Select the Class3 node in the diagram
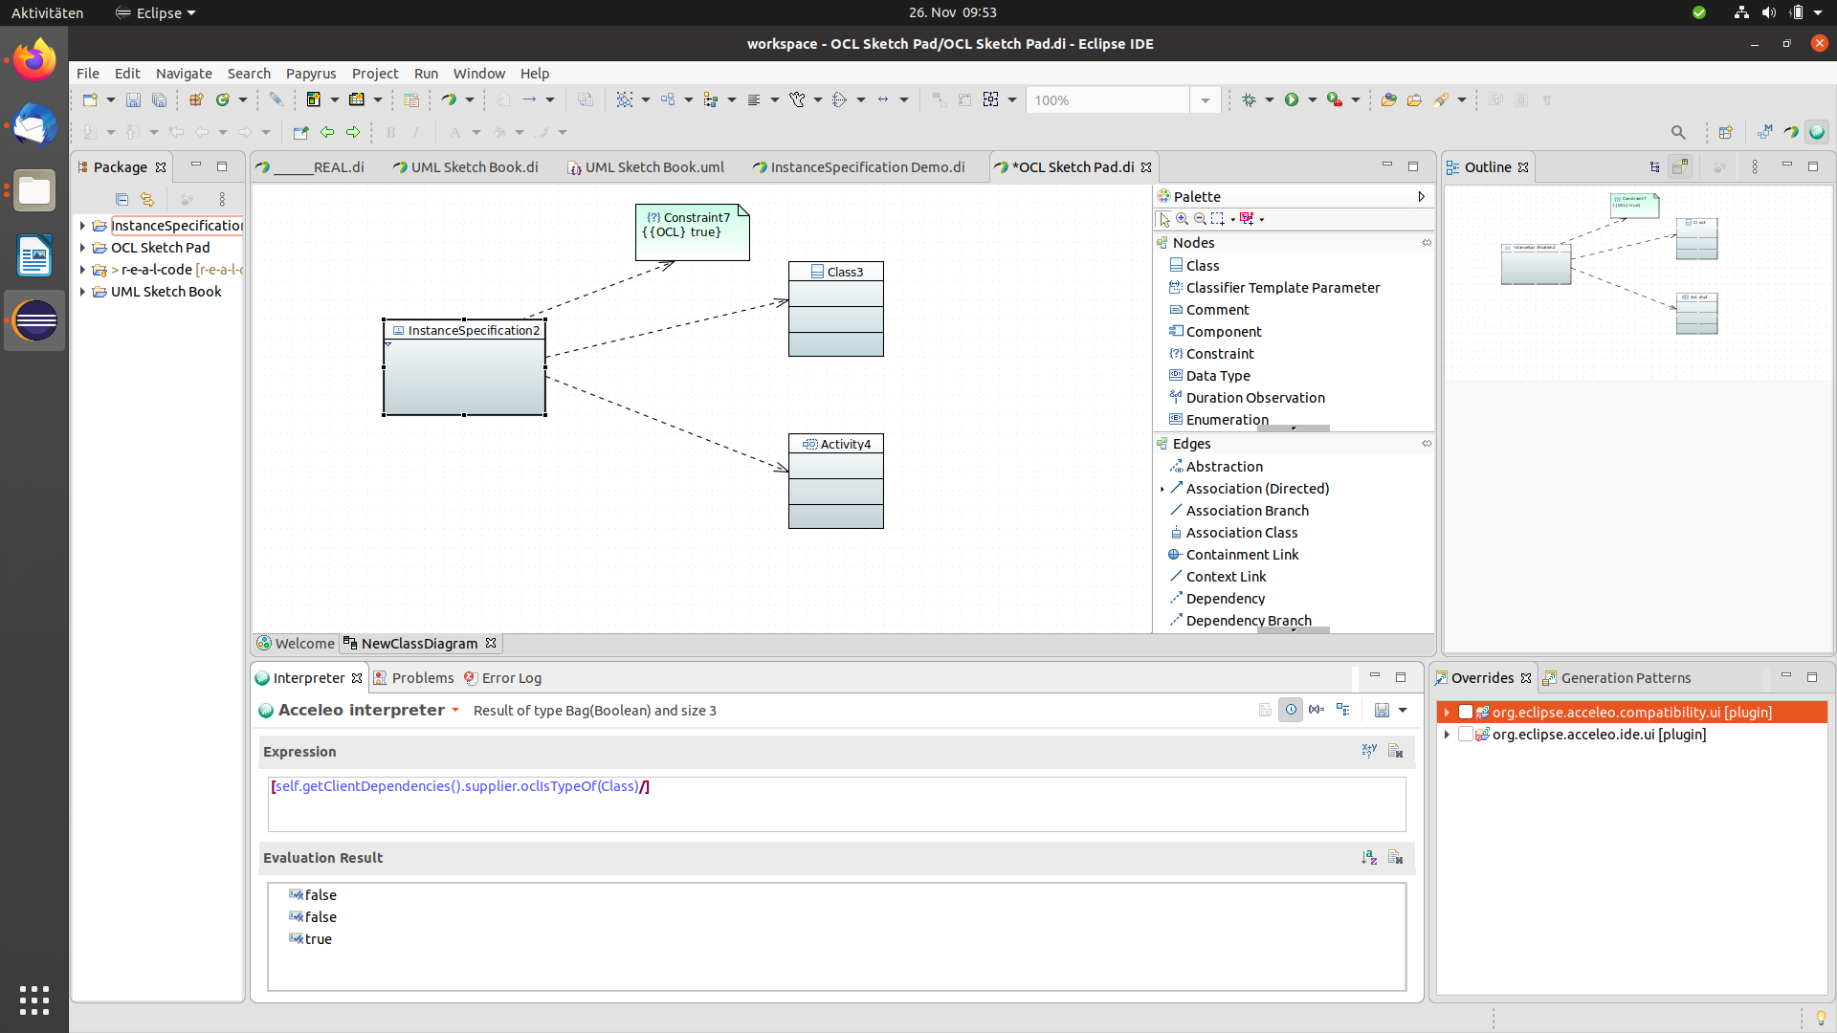Viewport: 1837px width, 1033px height. tap(835, 309)
